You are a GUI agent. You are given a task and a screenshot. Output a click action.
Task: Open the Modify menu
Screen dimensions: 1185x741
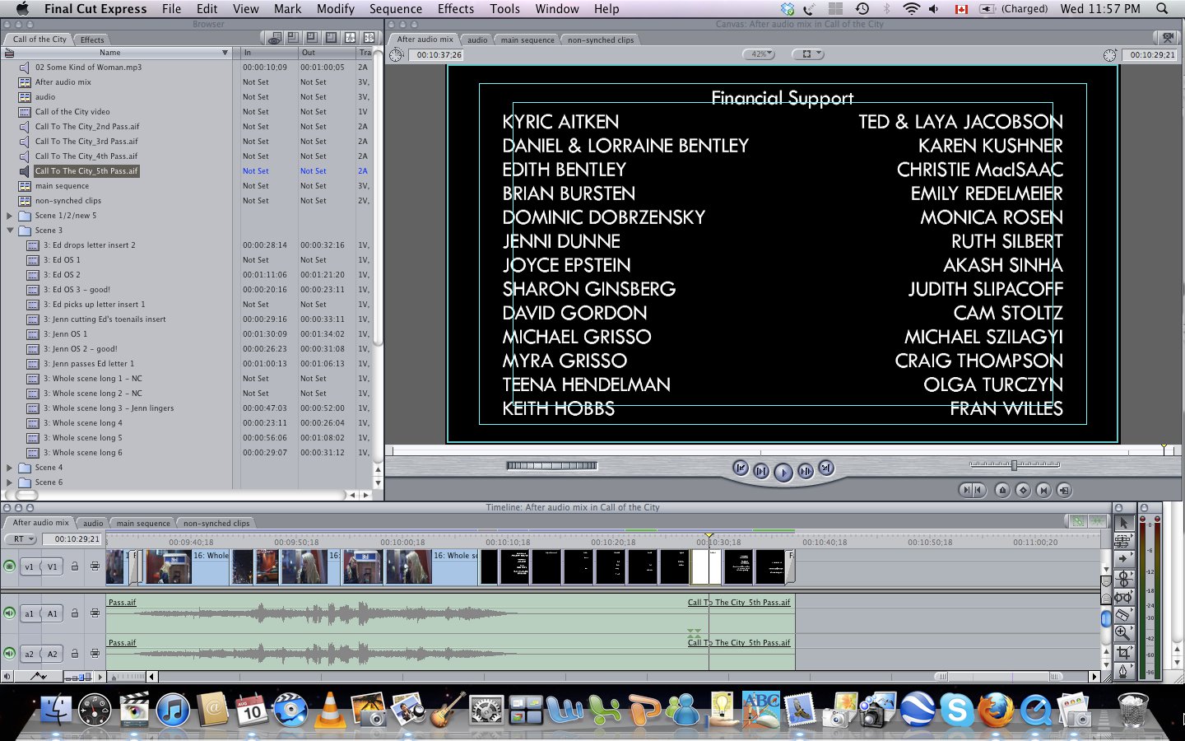point(336,9)
